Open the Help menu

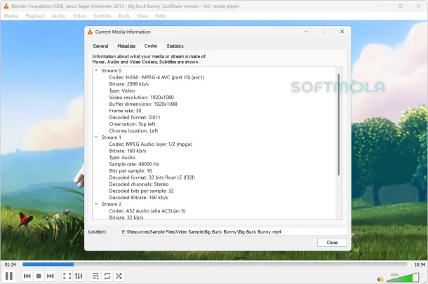coord(161,16)
